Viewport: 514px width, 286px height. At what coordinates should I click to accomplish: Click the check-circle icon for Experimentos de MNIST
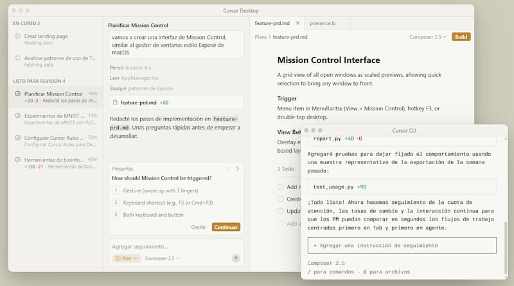(18, 116)
